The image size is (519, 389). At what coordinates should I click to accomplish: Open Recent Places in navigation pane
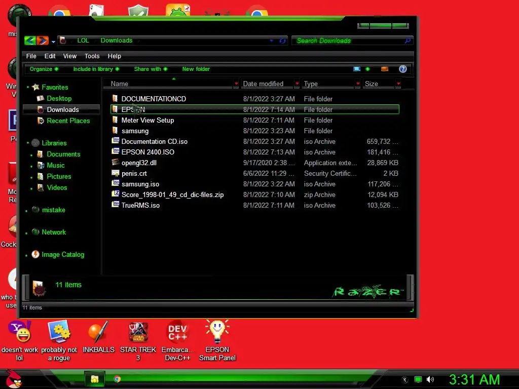click(x=68, y=121)
